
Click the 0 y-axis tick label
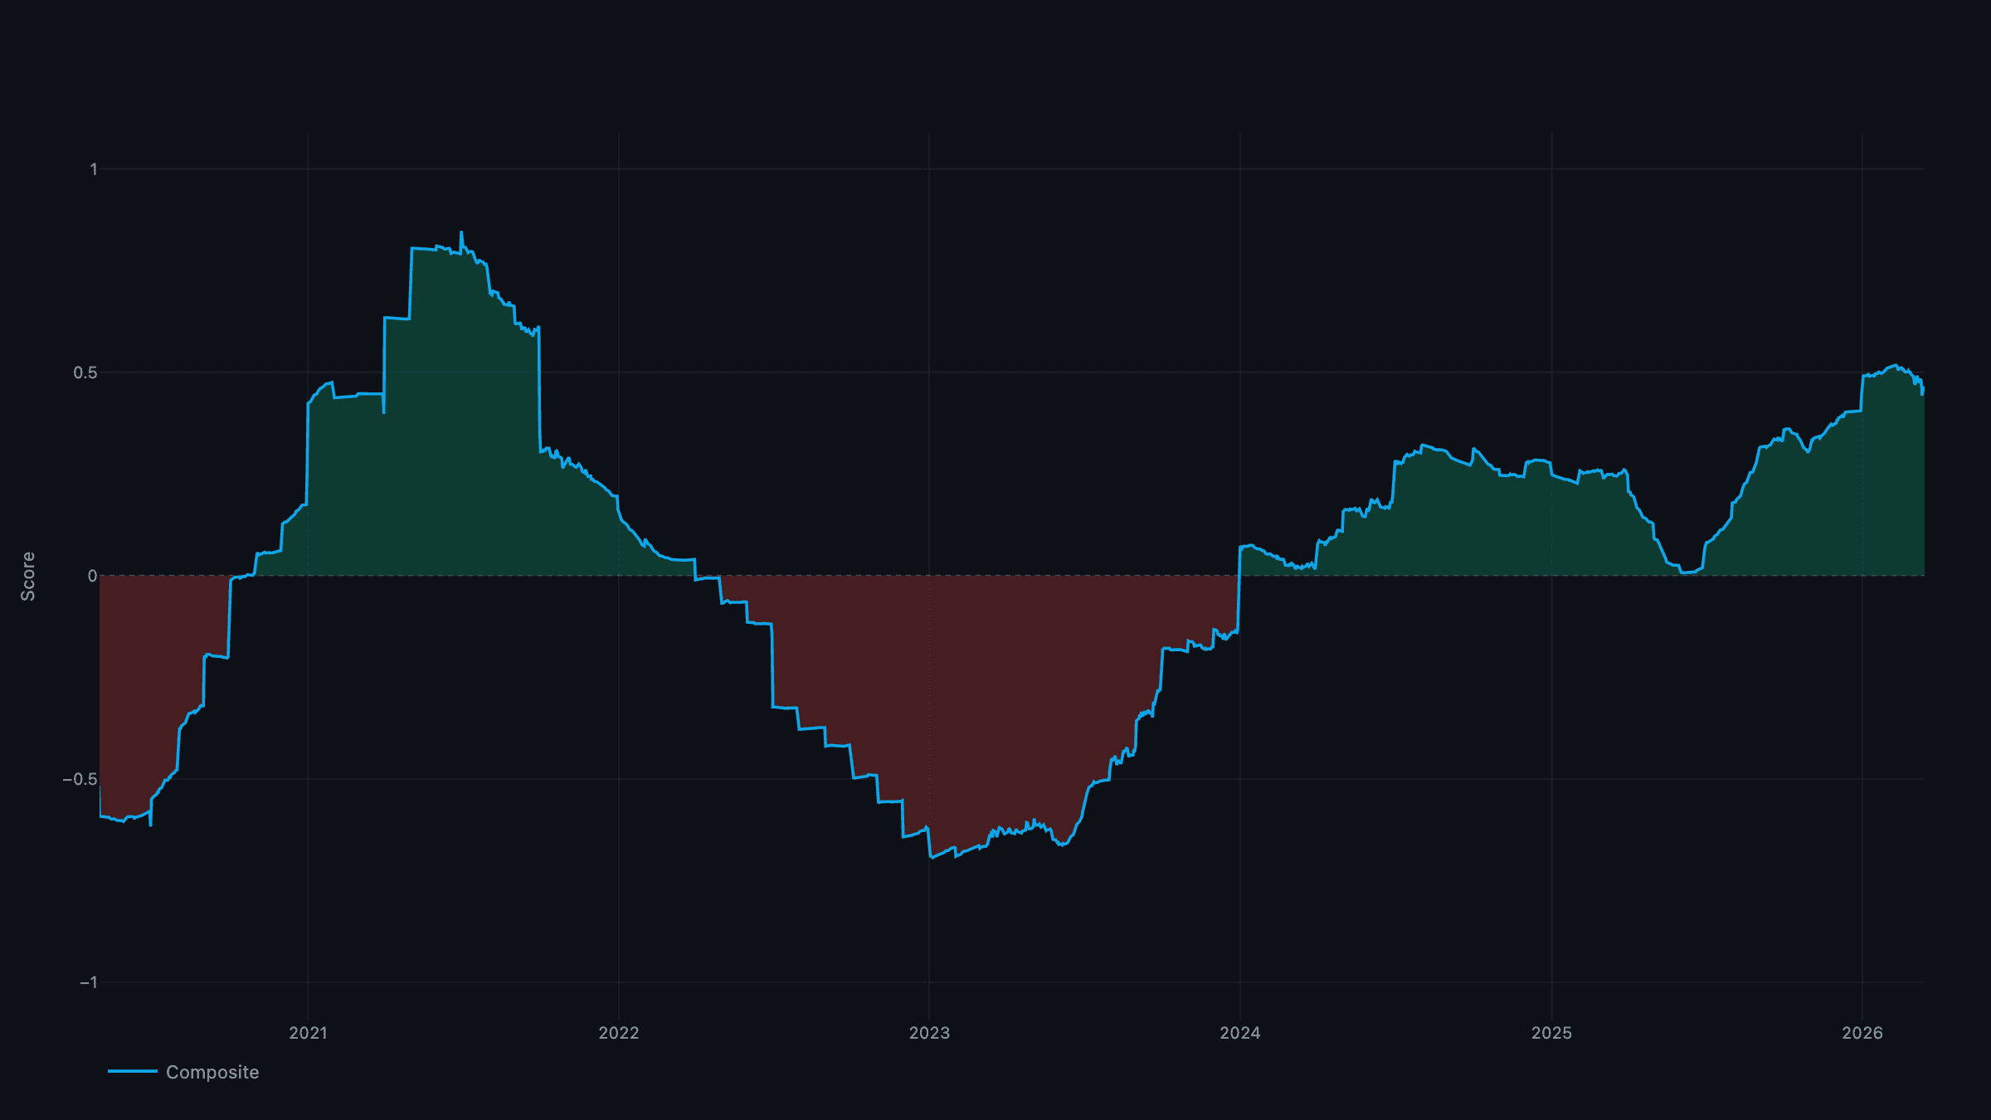93,576
